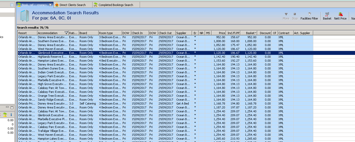355x142 pixels.
Task: Click the Nett Price icon
Action: pyautogui.click(x=340, y=14)
